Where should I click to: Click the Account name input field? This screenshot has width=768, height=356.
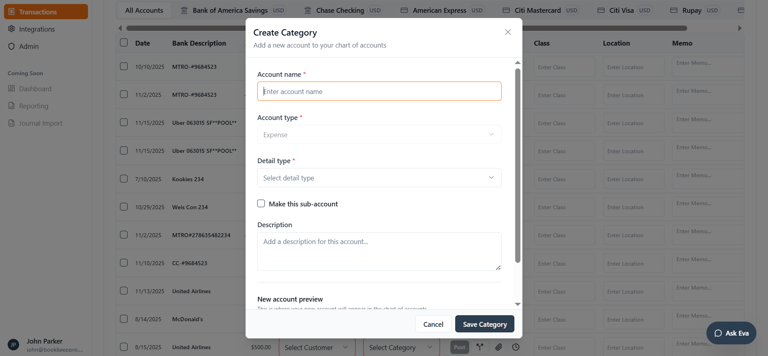point(379,91)
